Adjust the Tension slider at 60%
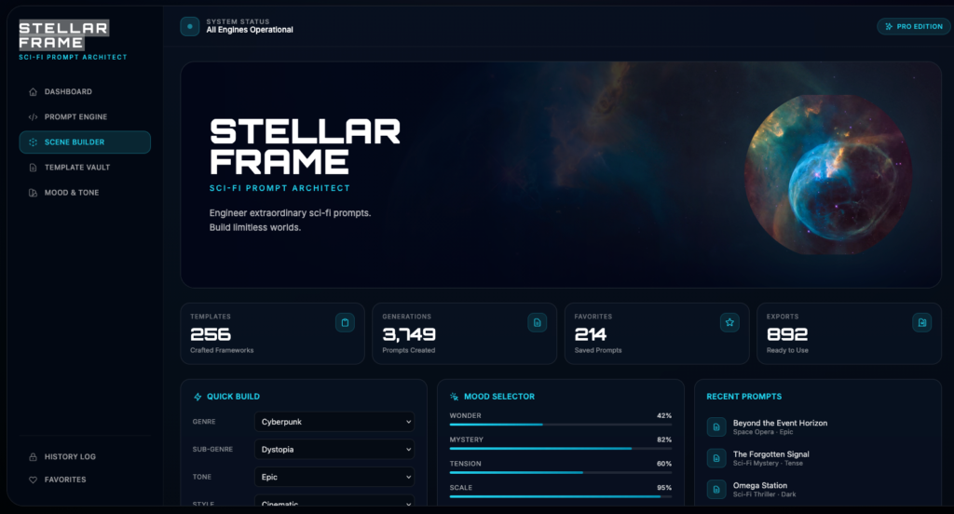 560,472
